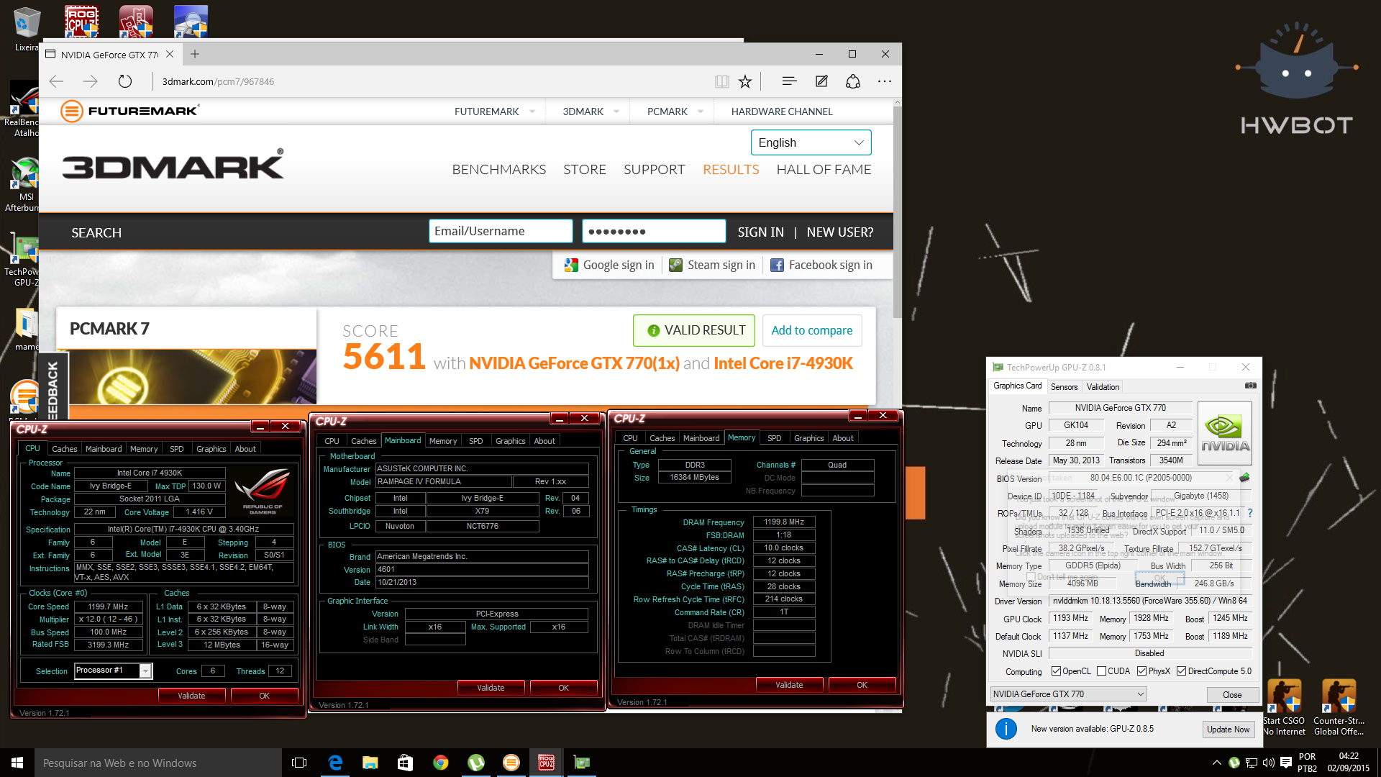
Task: Toggle the CUDA checkbox in GPU-Z
Action: (1101, 671)
